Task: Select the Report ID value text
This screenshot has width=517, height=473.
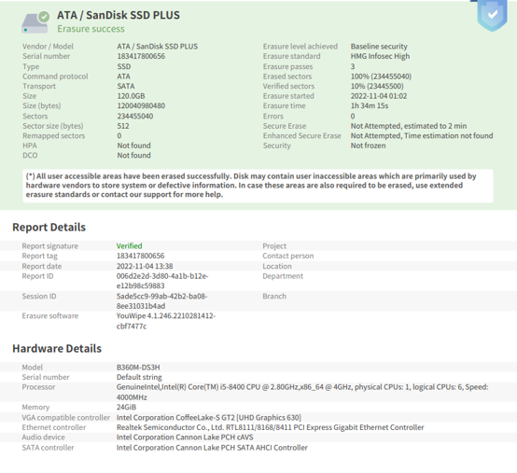Action: pyautogui.click(x=162, y=281)
